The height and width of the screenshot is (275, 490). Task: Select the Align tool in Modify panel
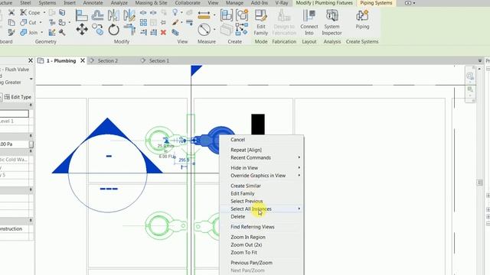pyautogui.click(x=82, y=15)
